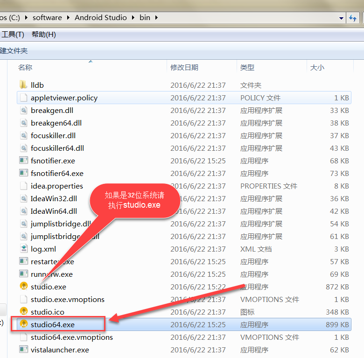Click the focuskiller64.dll file icon

pos(23,148)
